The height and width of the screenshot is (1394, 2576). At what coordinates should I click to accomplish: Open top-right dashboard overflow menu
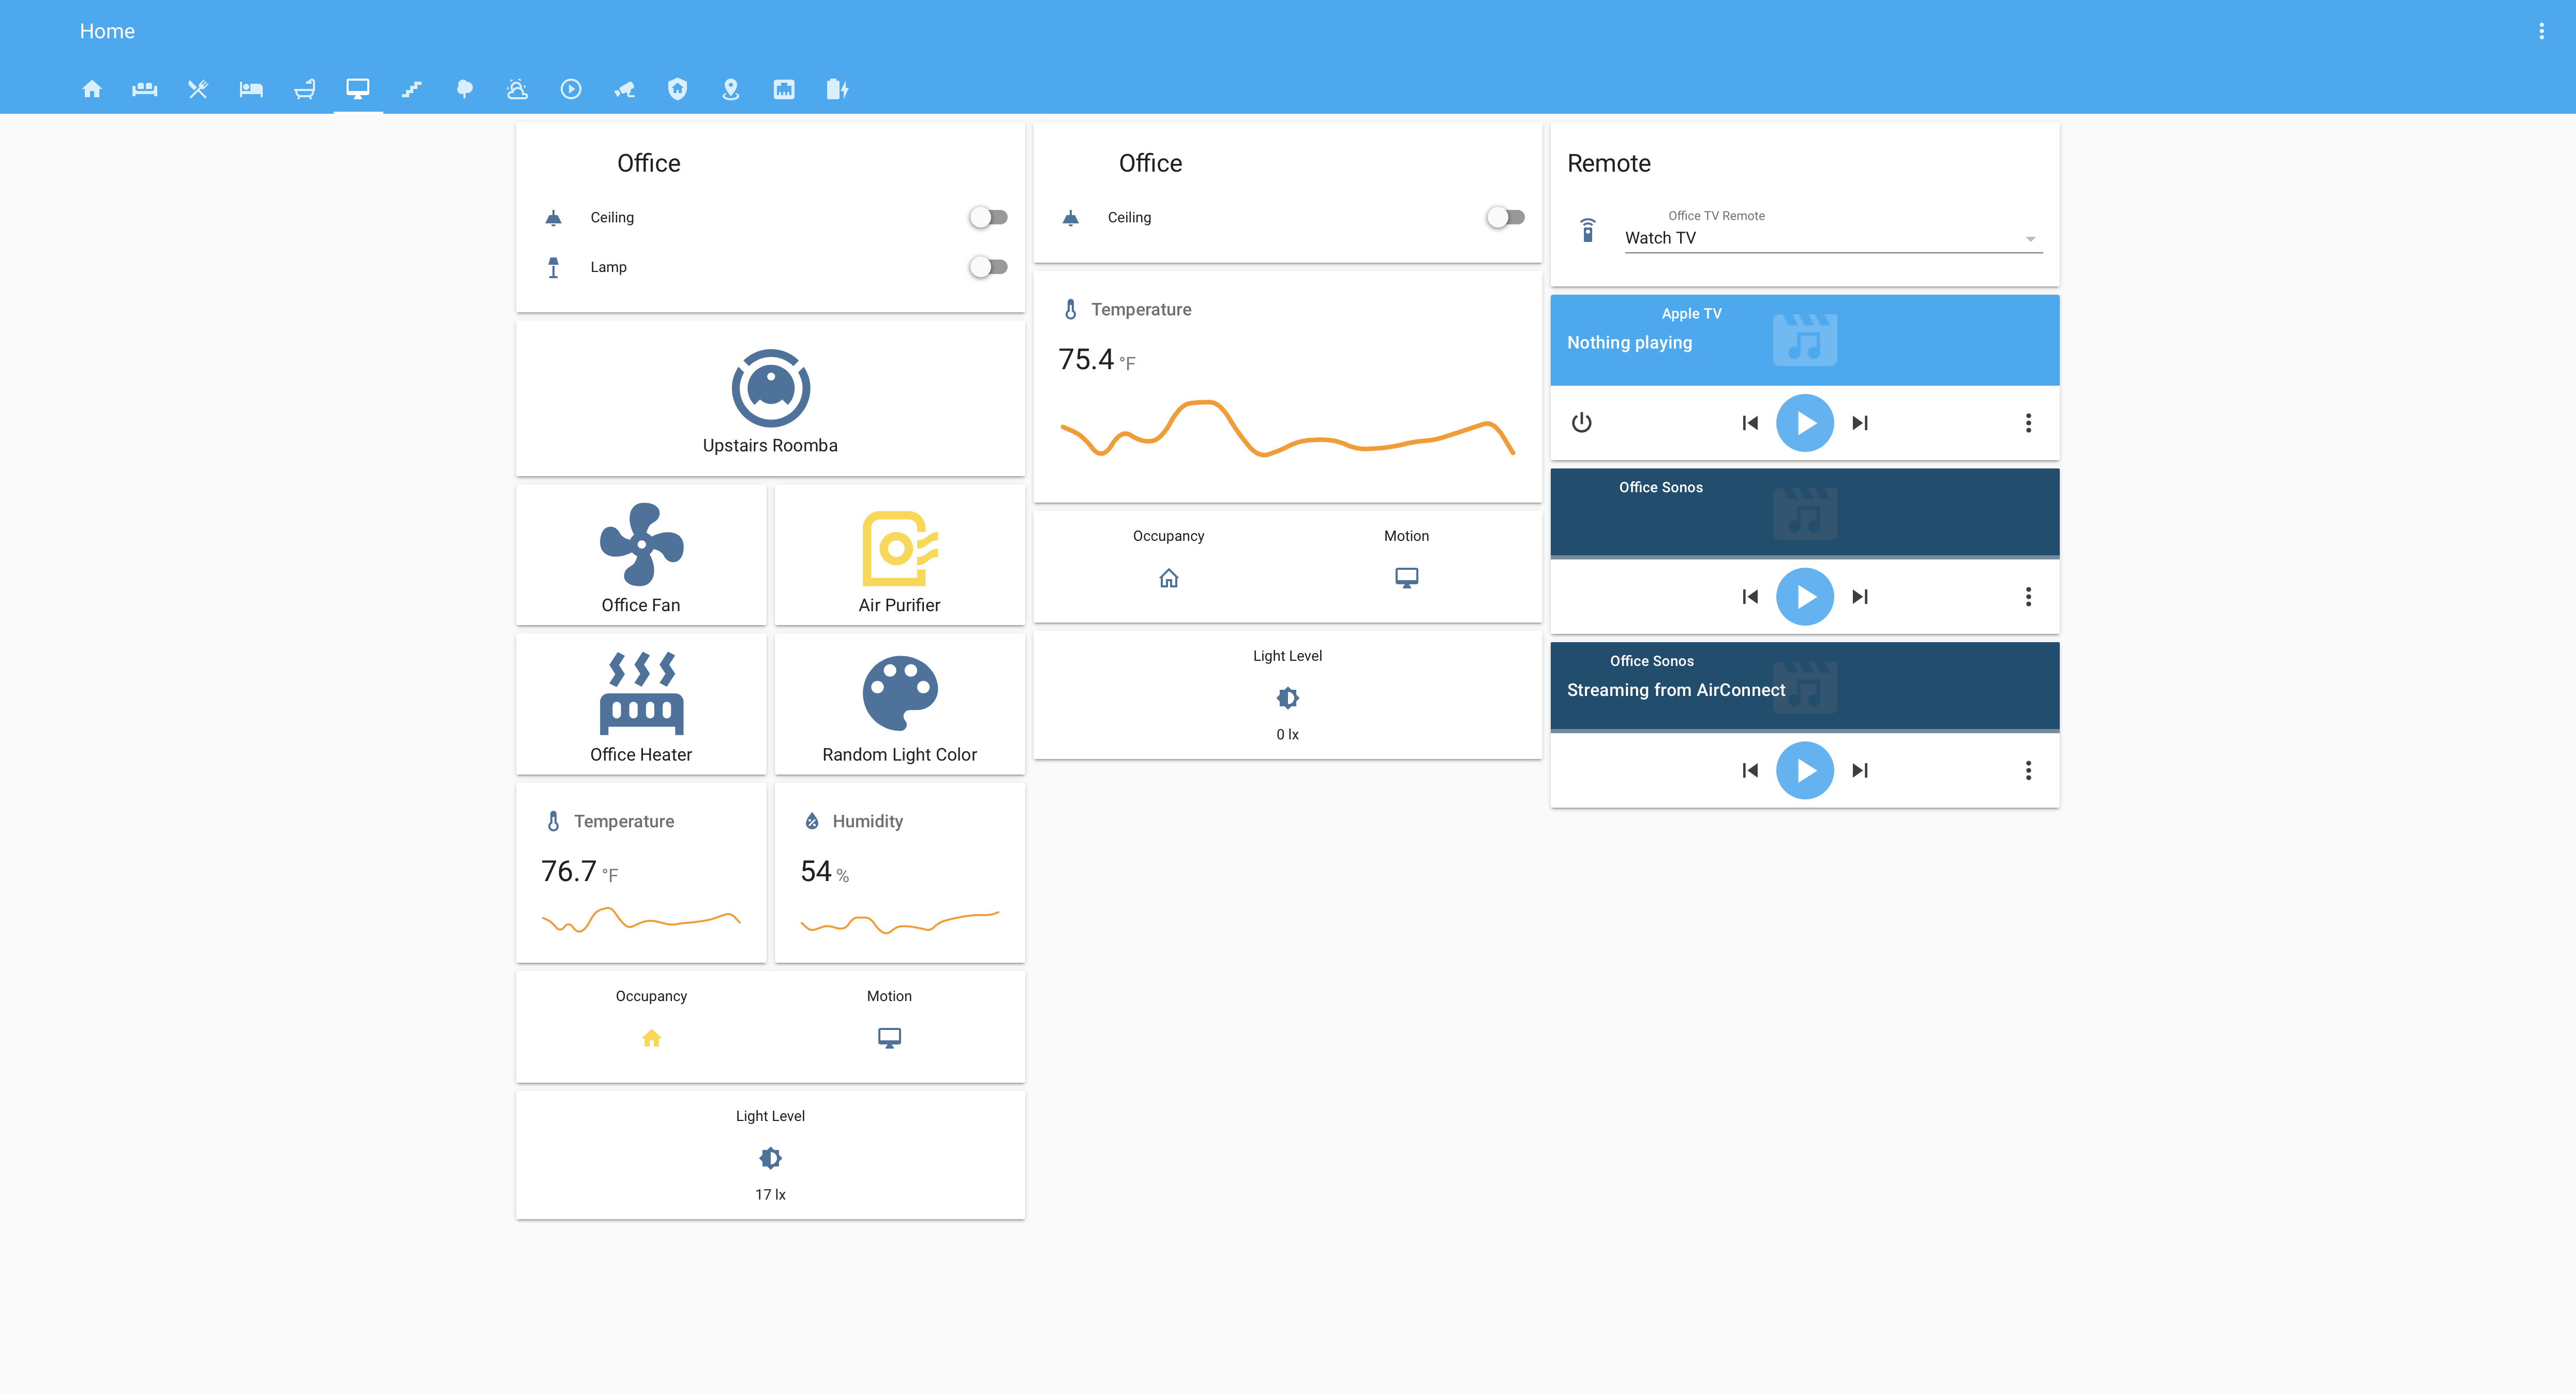pyautogui.click(x=2541, y=31)
